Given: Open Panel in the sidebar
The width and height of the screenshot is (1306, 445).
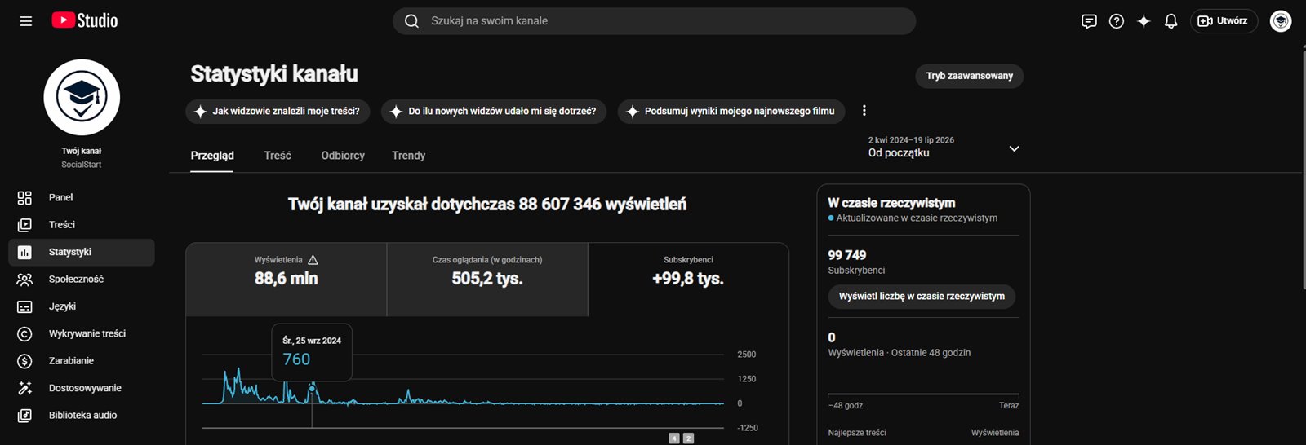Looking at the screenshot, I should 82,197.
